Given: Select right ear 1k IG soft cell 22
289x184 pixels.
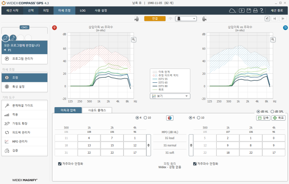Looking at the screenshot, I should coord(89,153).
